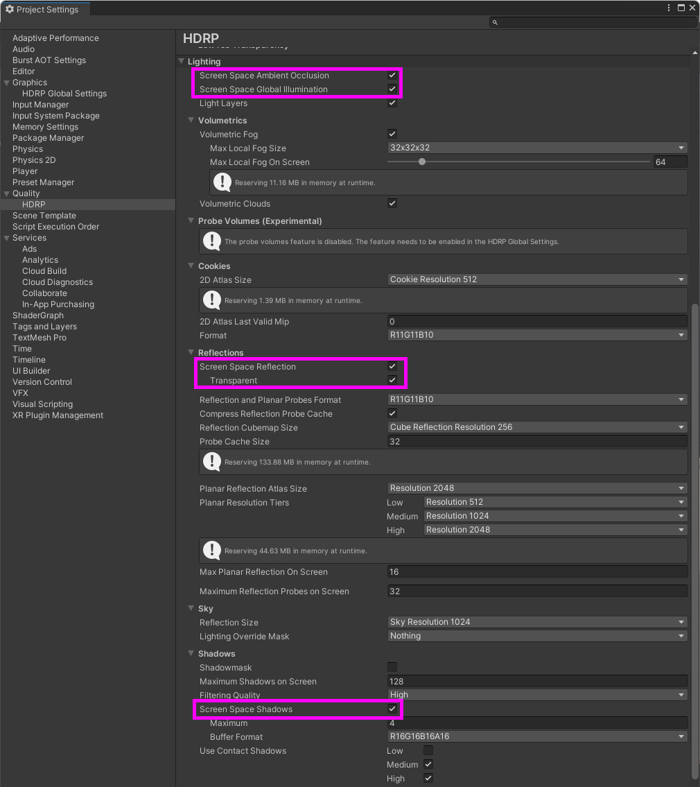This screenshot has width=700, height=787.
Task: Collapse the Lighting section
Action: [x=181, y=61]
